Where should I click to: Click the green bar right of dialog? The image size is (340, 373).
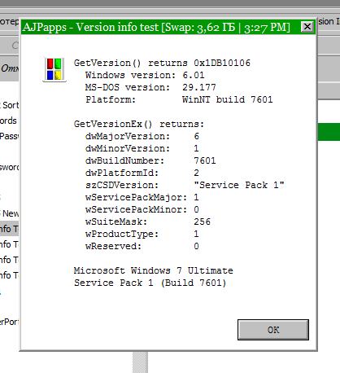point(329,132)
